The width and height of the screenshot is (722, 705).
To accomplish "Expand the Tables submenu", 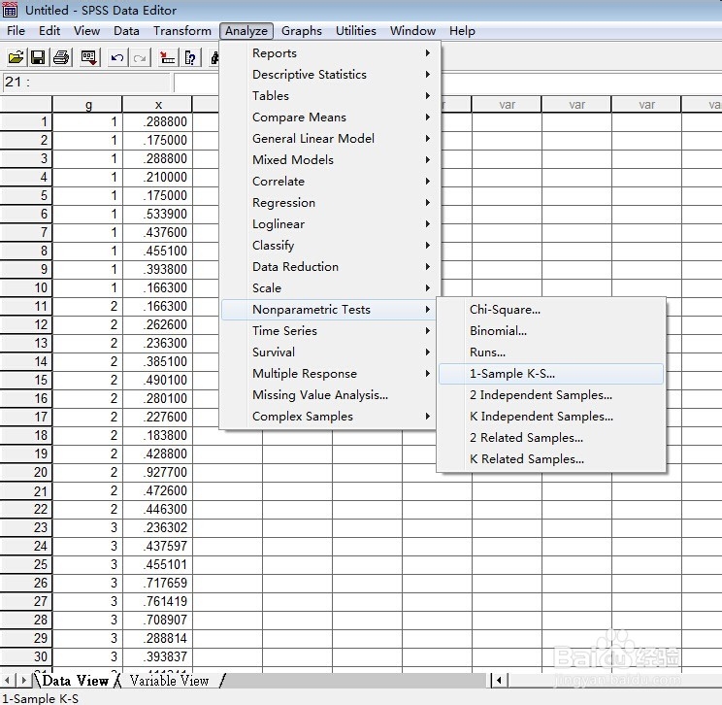I will [330, 95].
